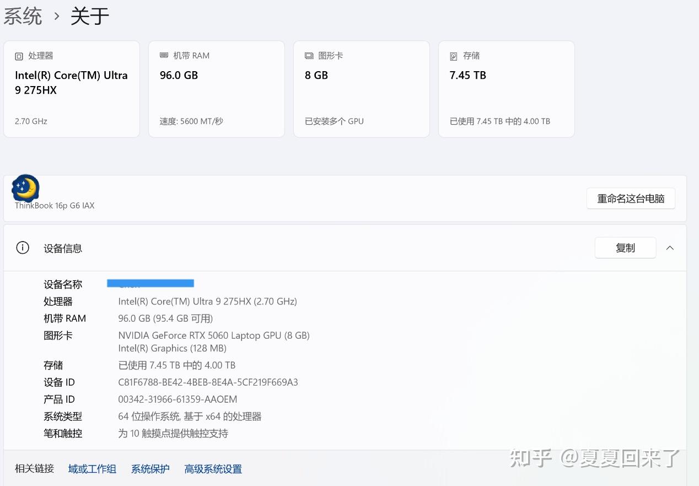This screenshot has width=699, height=486.
Task: Click the 相关链接 label
Action: 34,469
